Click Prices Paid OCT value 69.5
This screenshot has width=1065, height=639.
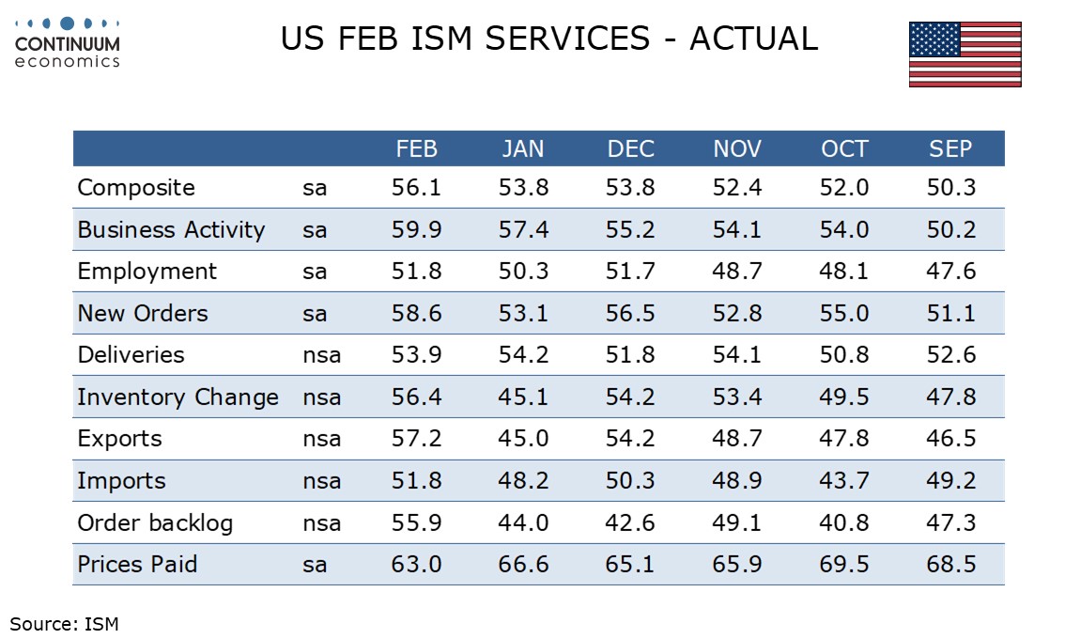click(x=844, y=565)
